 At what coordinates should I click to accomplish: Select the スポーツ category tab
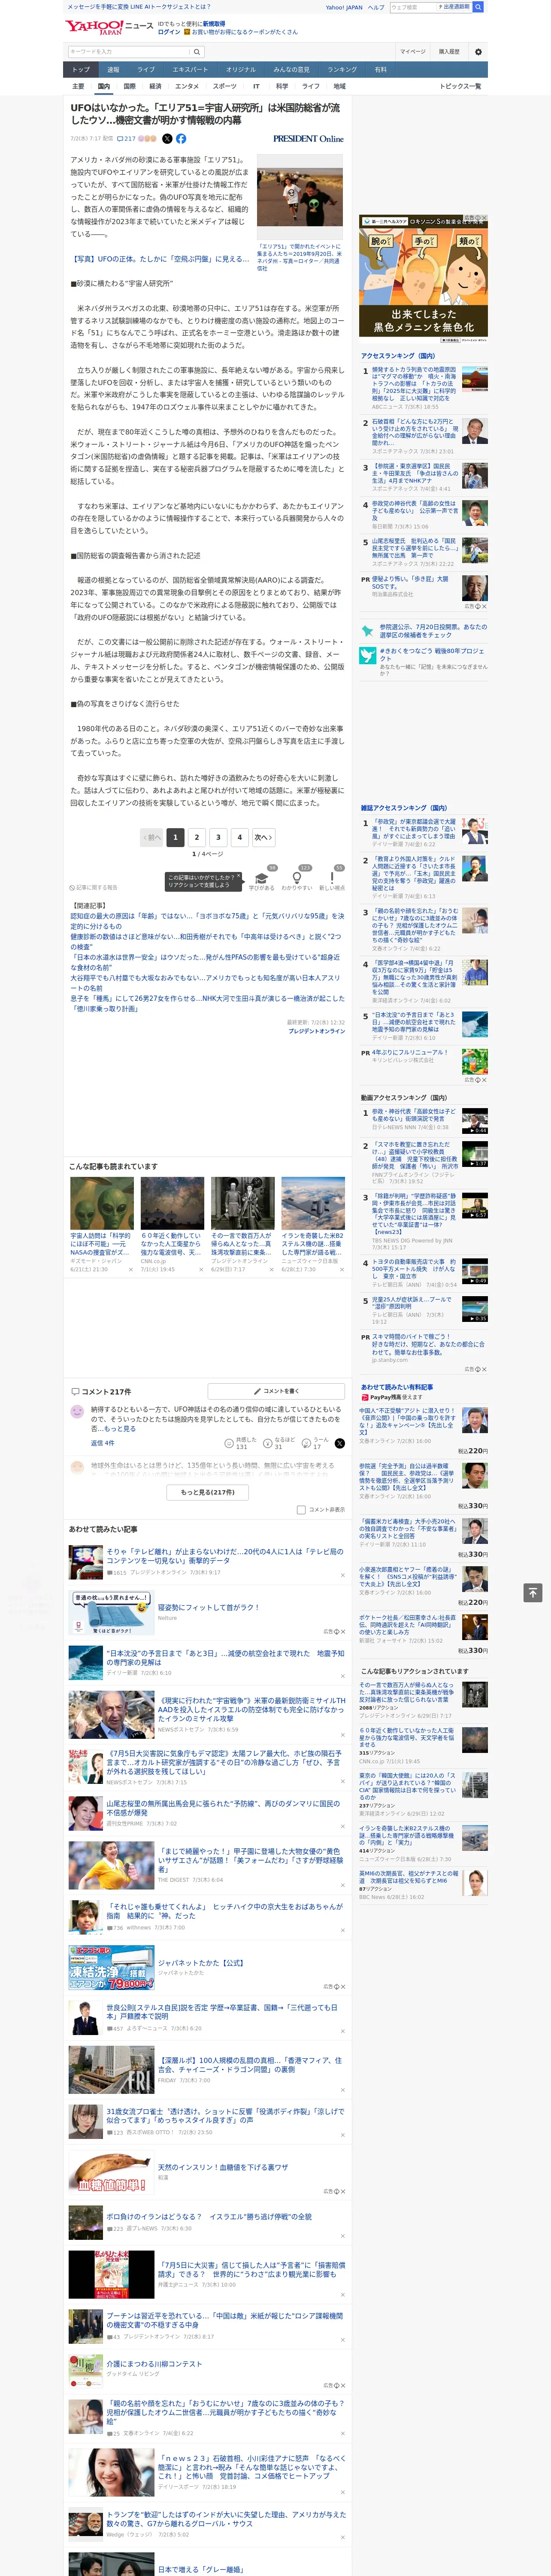point(225,86)
